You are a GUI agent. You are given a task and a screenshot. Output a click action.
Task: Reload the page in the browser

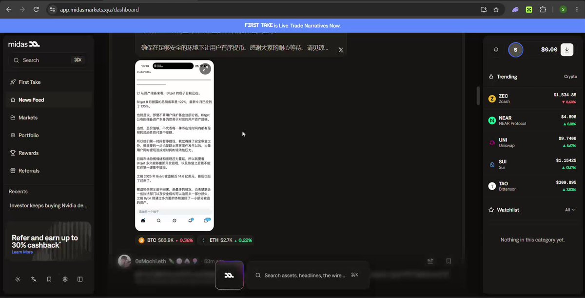click(x=36, y=9)
